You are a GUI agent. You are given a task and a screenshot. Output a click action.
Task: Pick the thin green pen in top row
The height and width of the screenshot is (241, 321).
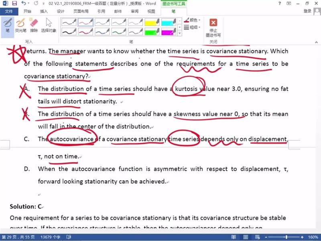tap(119, 22)
